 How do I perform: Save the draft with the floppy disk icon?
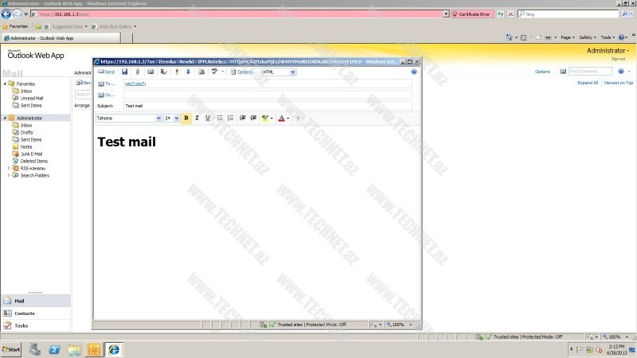click(x=125, y=72)
